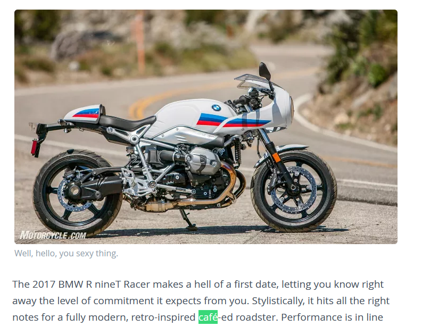
Task: Click the BMW roundel logo on tank
Action: click(x=216, y=108)
